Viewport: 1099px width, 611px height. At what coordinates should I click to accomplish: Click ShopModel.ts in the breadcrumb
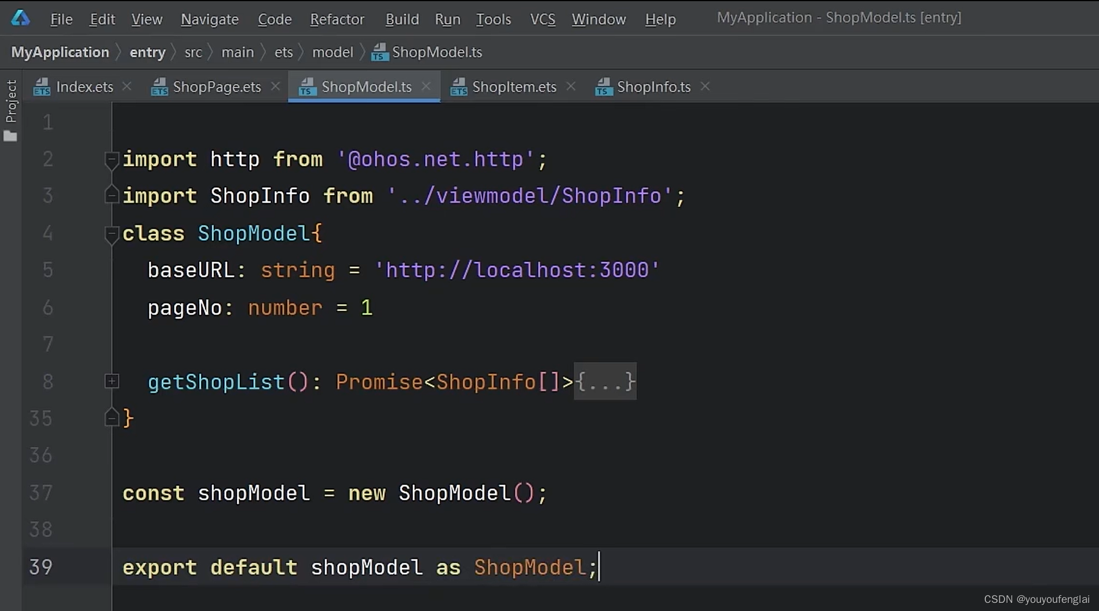point(437,52)
